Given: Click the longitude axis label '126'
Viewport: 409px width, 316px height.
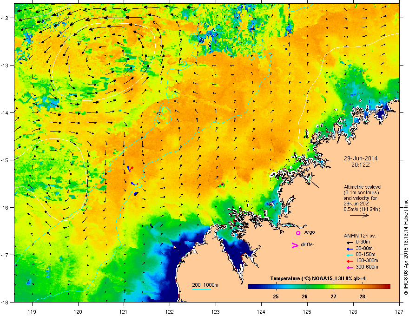Looking at the screenshot, I should pyautogui.click(x=353, y=311).
